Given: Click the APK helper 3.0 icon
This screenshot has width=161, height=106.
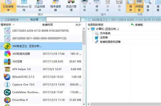Looking at the screenshot, I should coord(7,69).
